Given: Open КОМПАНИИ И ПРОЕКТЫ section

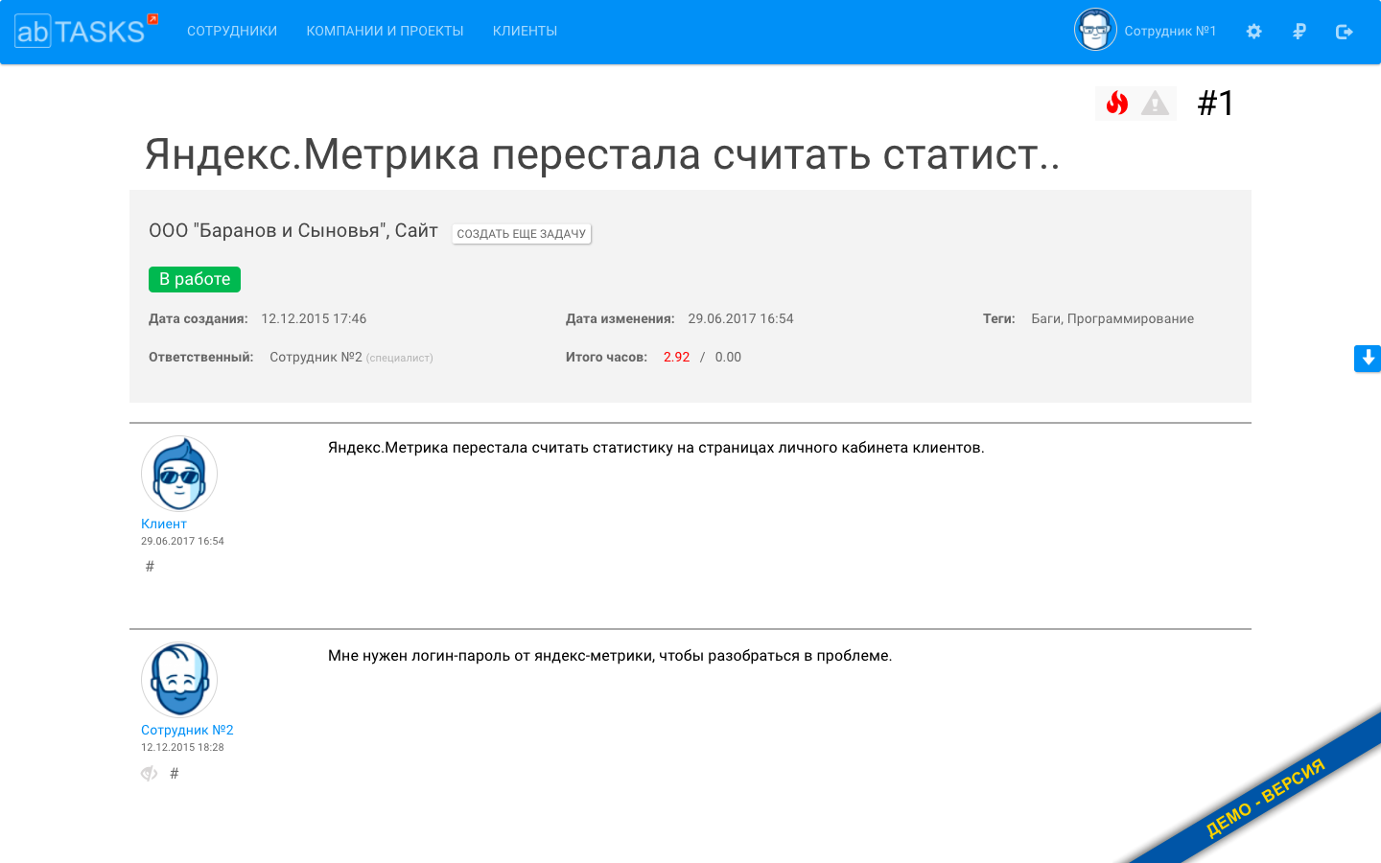Looking at the screenshot, I should (x=385, y=30).
